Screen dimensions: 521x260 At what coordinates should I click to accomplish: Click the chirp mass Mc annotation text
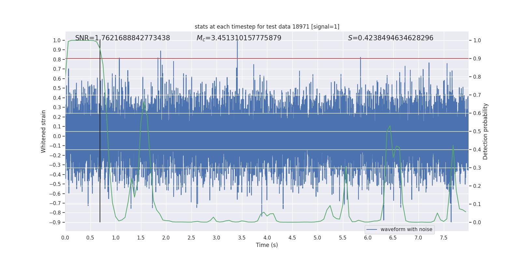(239, 38)
